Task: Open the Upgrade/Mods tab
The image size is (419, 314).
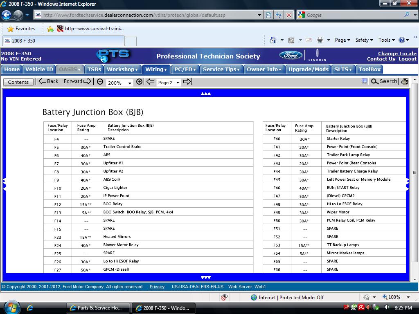Action: point(308,69)
